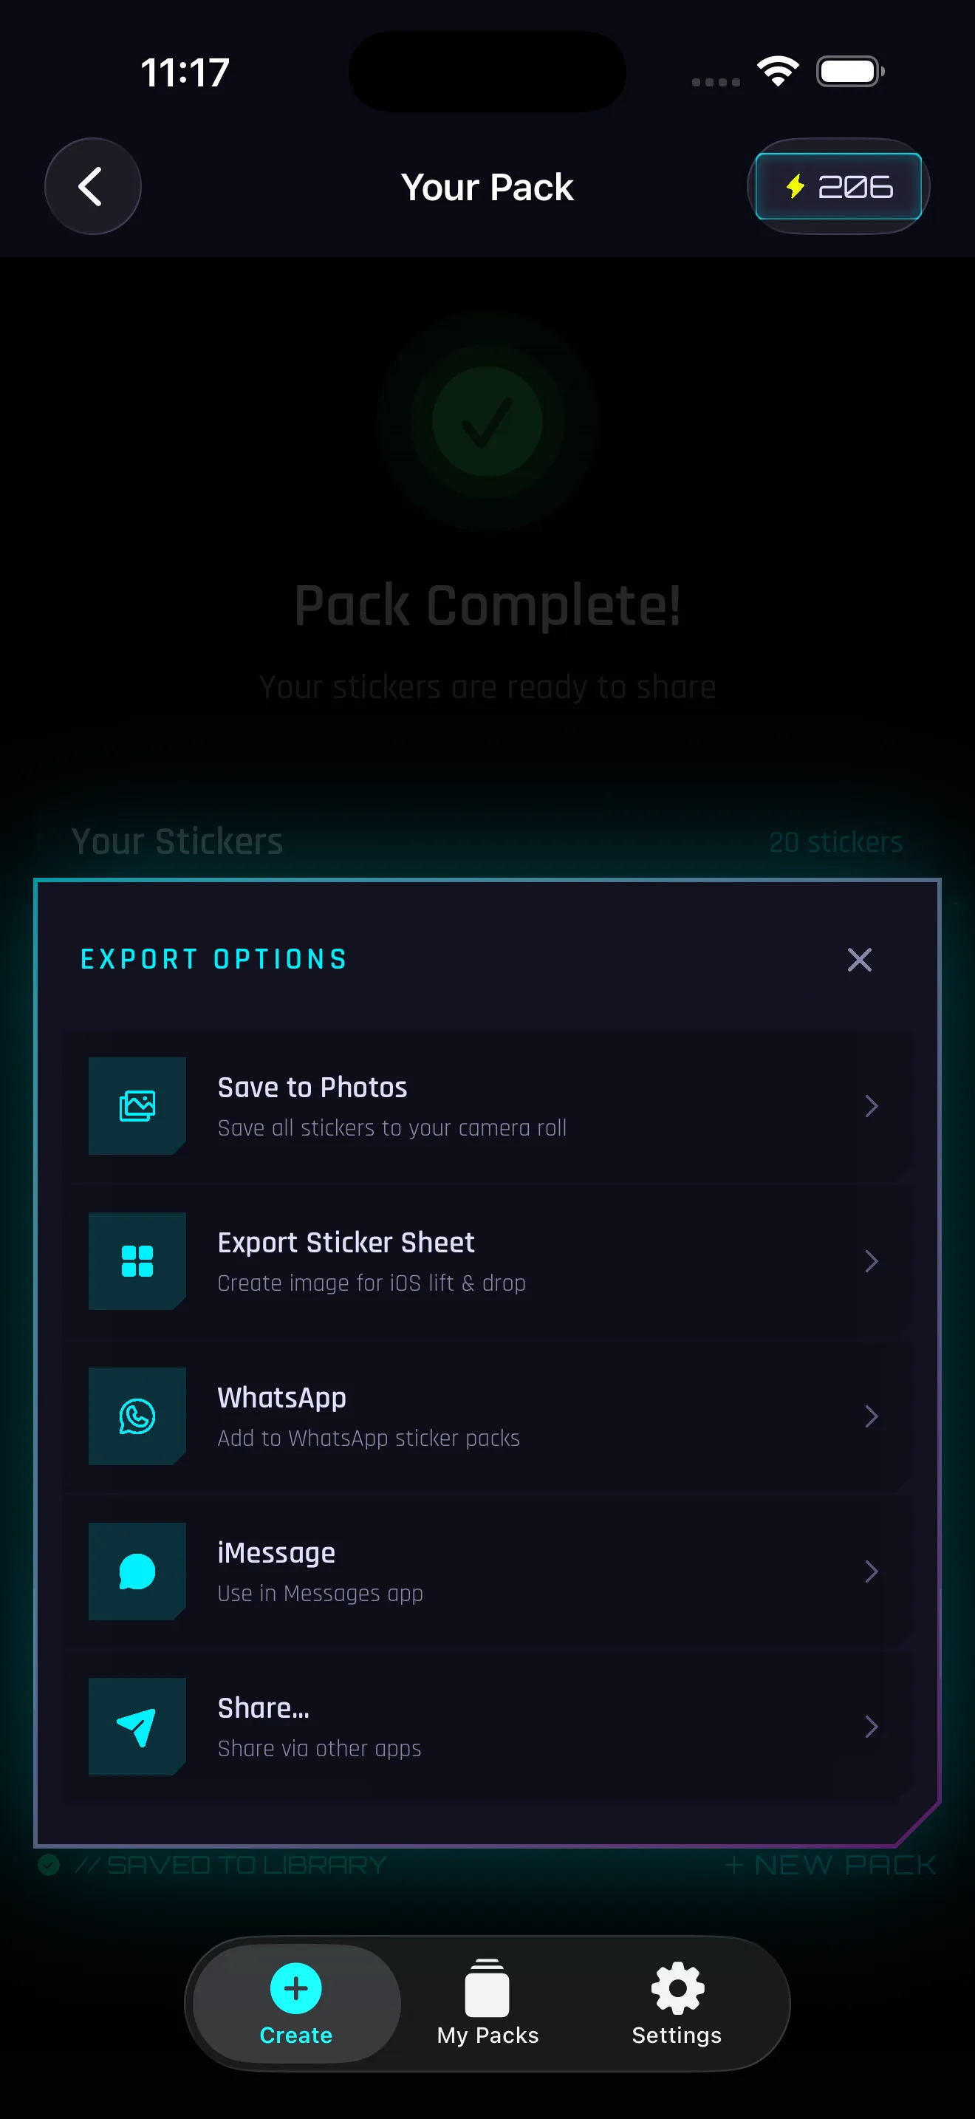Click the Export Sticker Sheet grid icon

(x=137, y=1260)
